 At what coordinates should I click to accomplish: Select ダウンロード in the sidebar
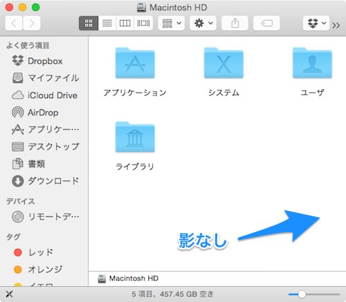[x=44, y=181]
